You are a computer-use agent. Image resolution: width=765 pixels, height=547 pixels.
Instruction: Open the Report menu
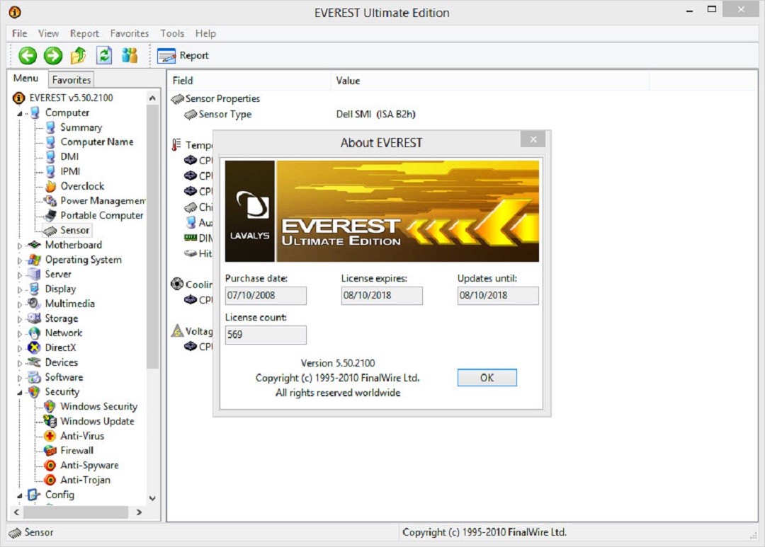tap(84, 33)
